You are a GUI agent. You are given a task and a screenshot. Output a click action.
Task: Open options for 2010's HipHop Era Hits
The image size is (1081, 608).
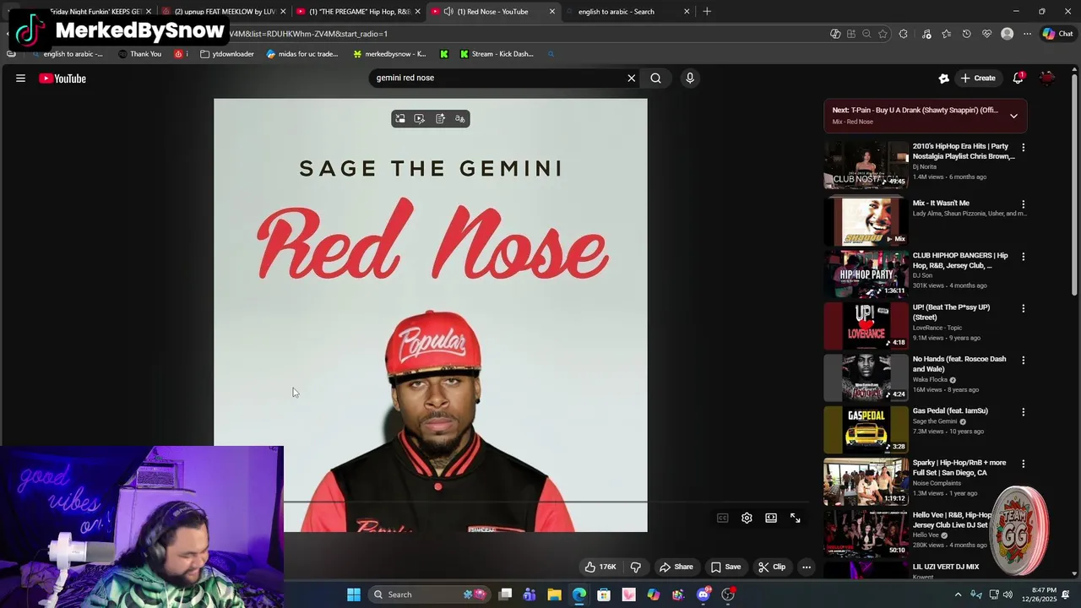tap(1023, 147)
